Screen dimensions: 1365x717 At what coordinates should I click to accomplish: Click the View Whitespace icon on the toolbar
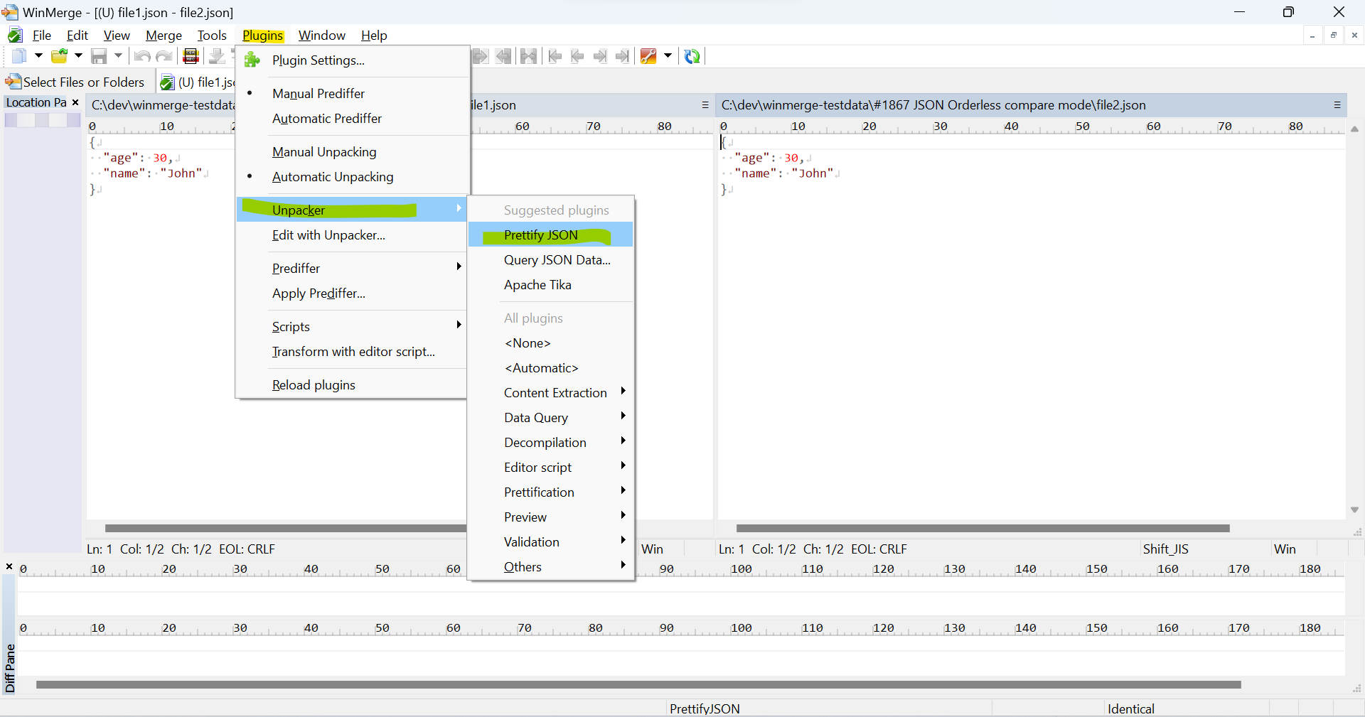coord(191,56)
